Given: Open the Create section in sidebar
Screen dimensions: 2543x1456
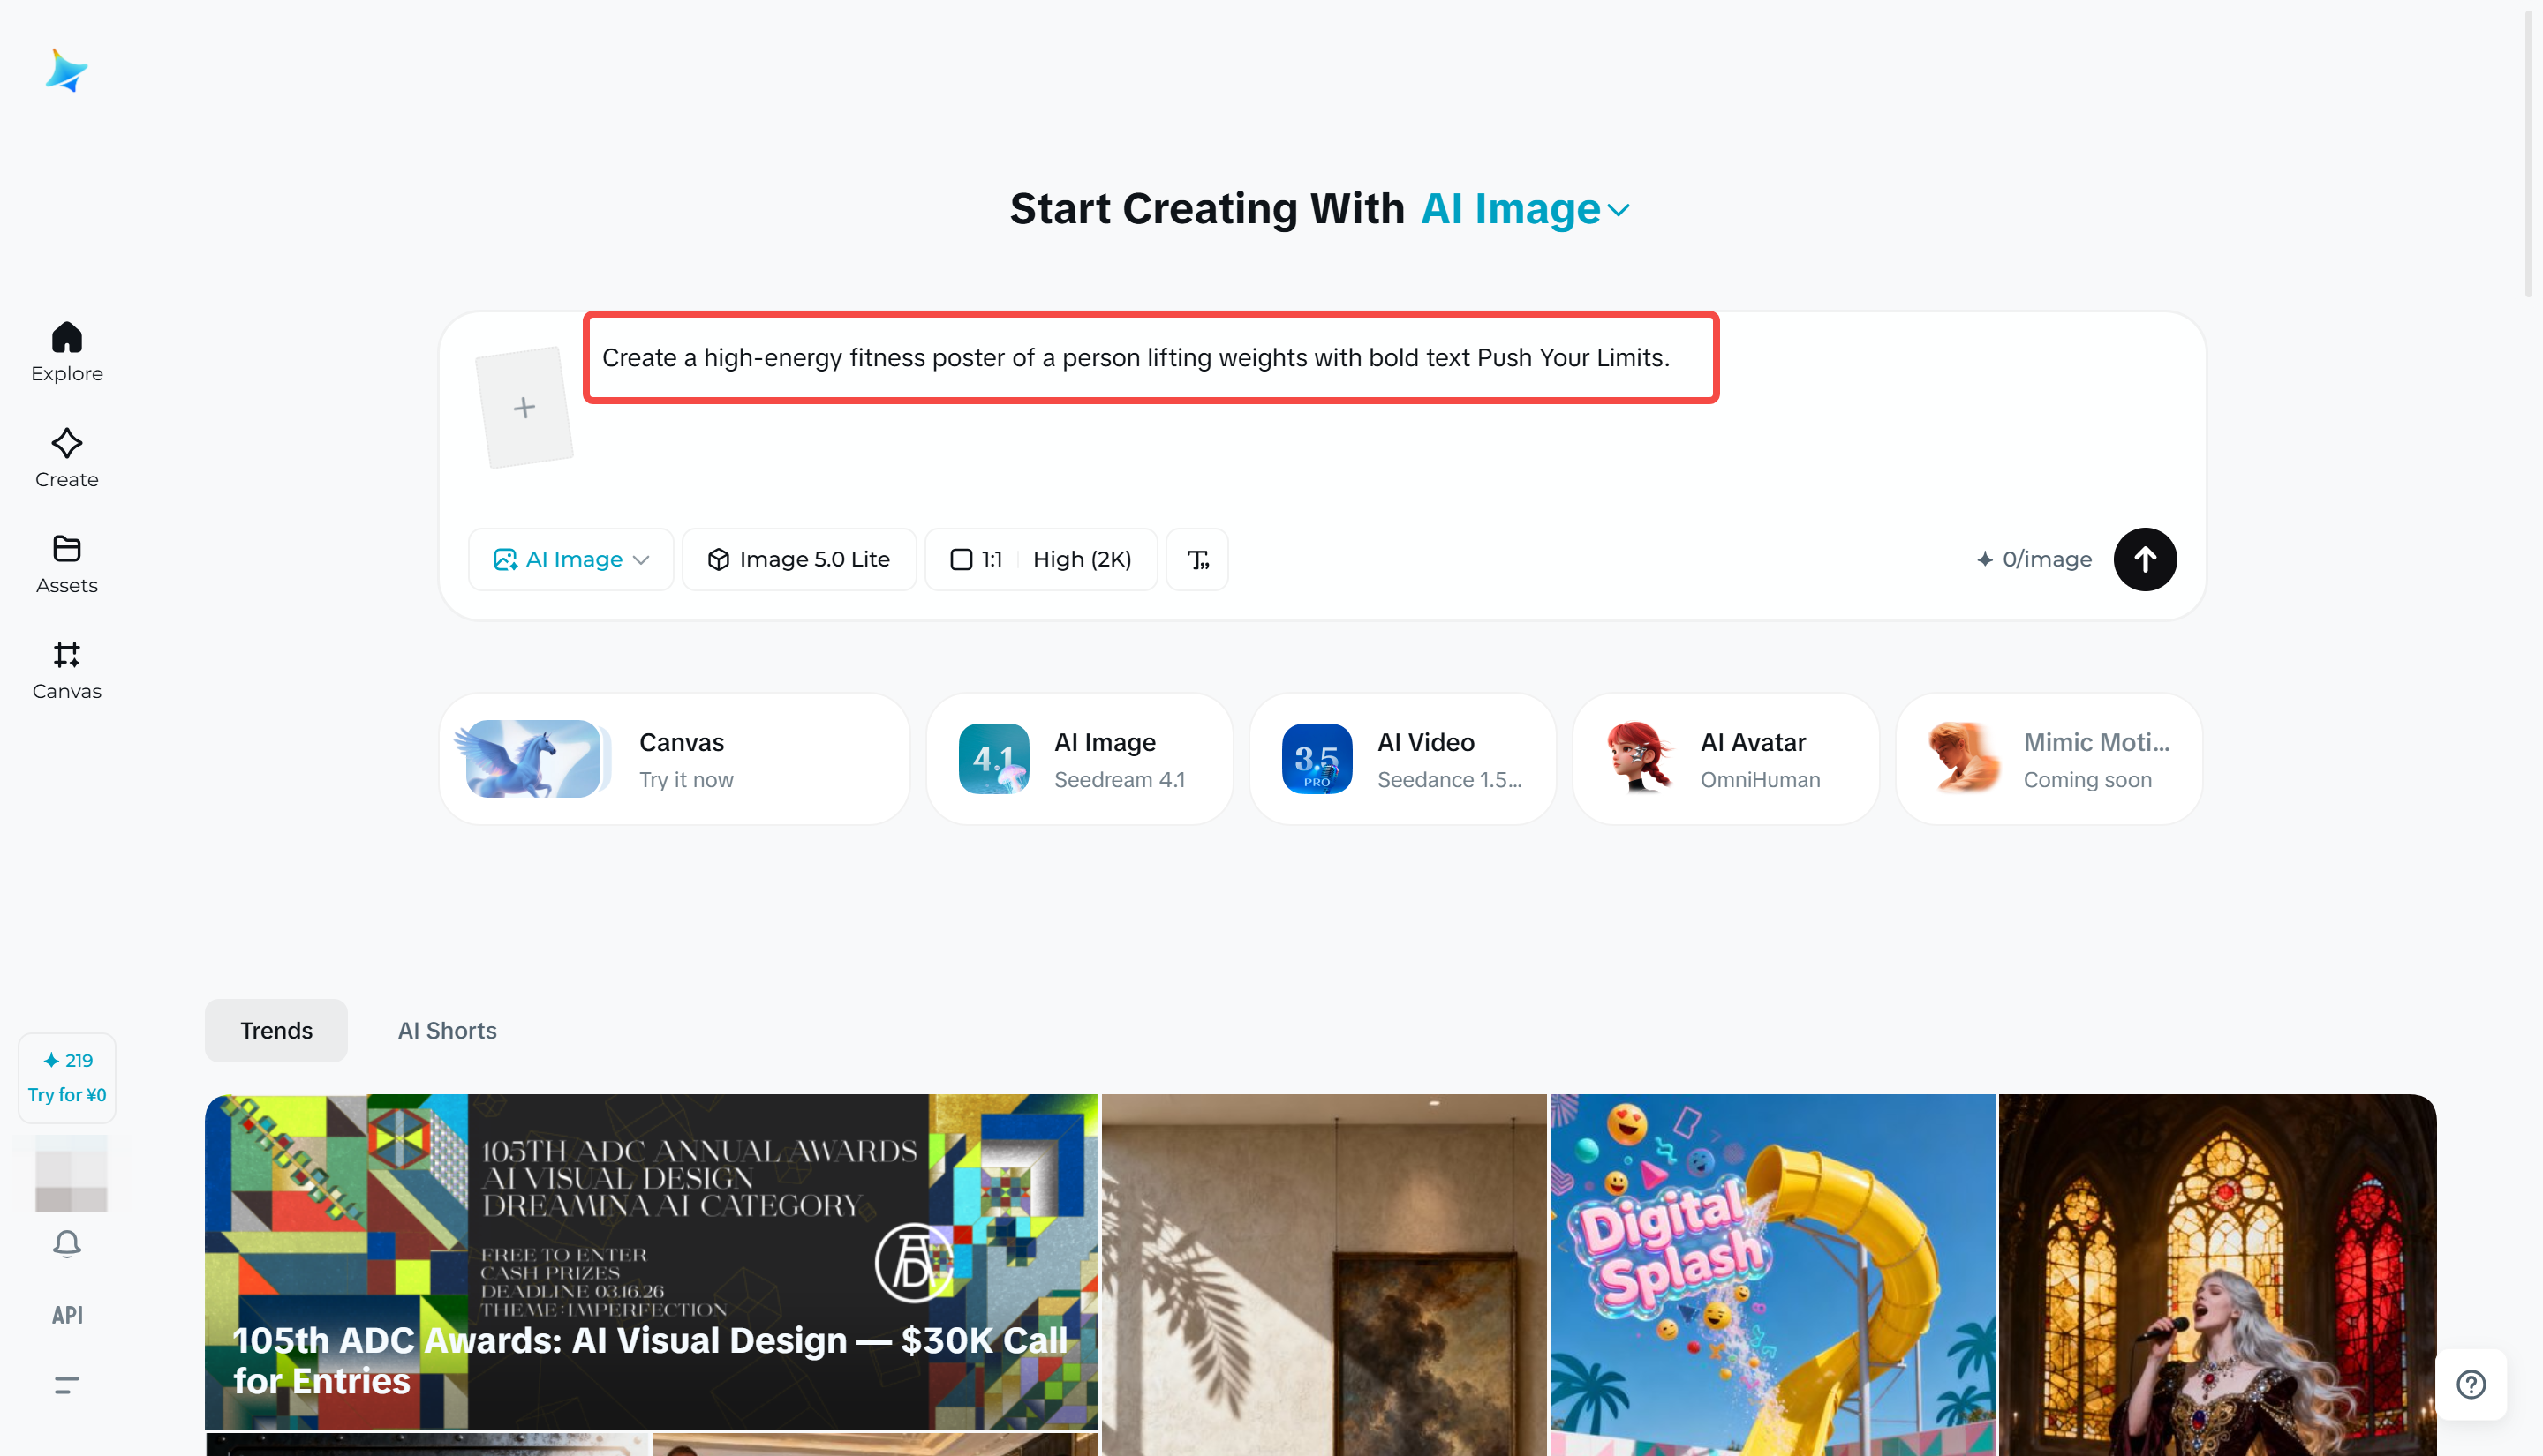Looking at the screenshot, I should [x=67, y=457].
